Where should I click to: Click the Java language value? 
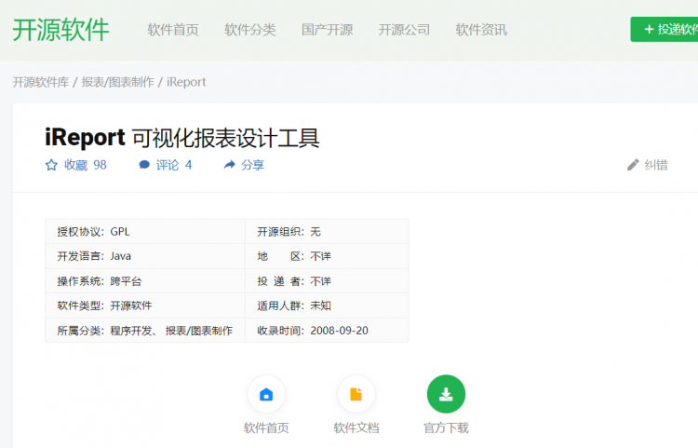(x=121, y=256)
